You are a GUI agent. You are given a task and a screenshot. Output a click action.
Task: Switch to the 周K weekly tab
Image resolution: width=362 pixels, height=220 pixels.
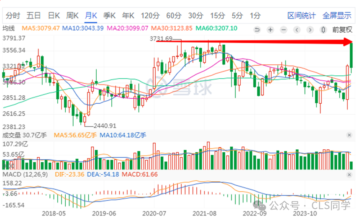click(x=72, y=16)
